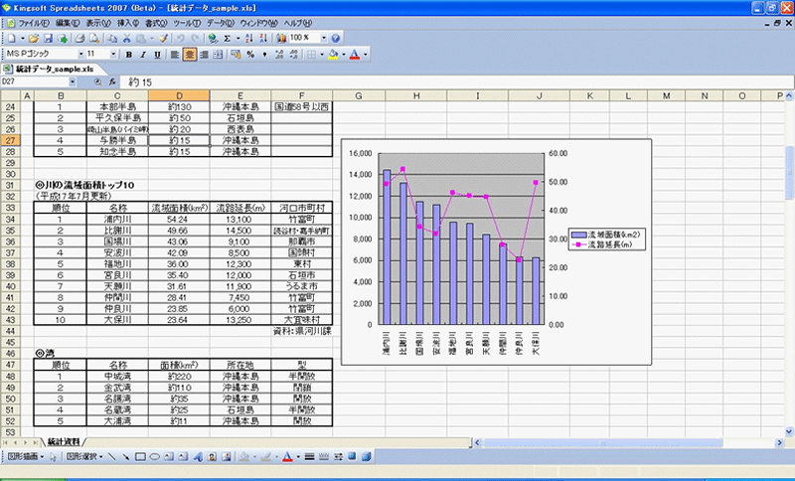Expand the Name Box dropdown
Screen dimensions: 795x481
(73, 81)
